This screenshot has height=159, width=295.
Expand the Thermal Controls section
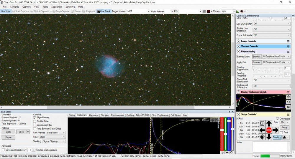coord(239,46)
